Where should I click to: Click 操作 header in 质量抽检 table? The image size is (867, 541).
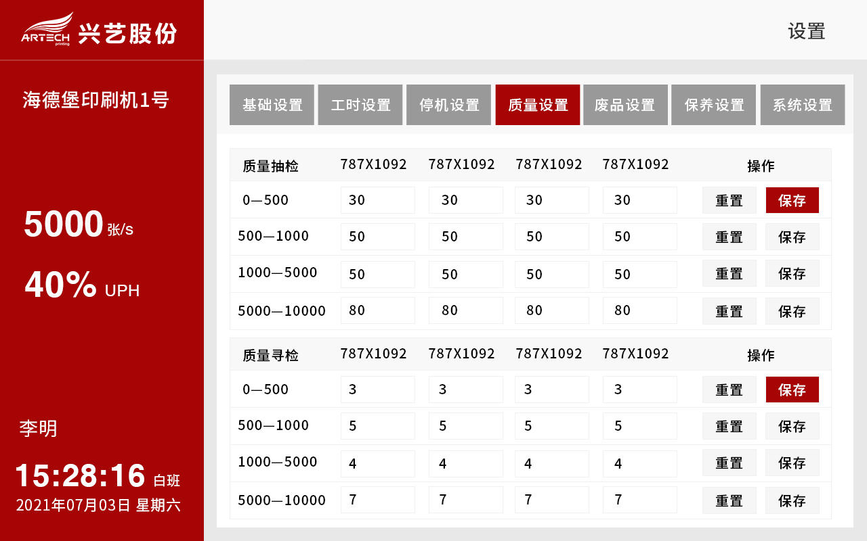pos(761,166)
